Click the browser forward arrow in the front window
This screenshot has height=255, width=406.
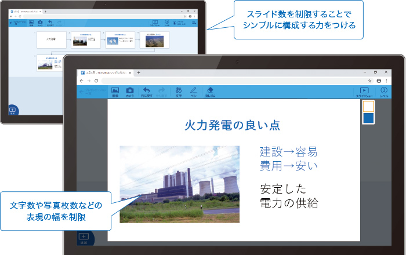89,81
